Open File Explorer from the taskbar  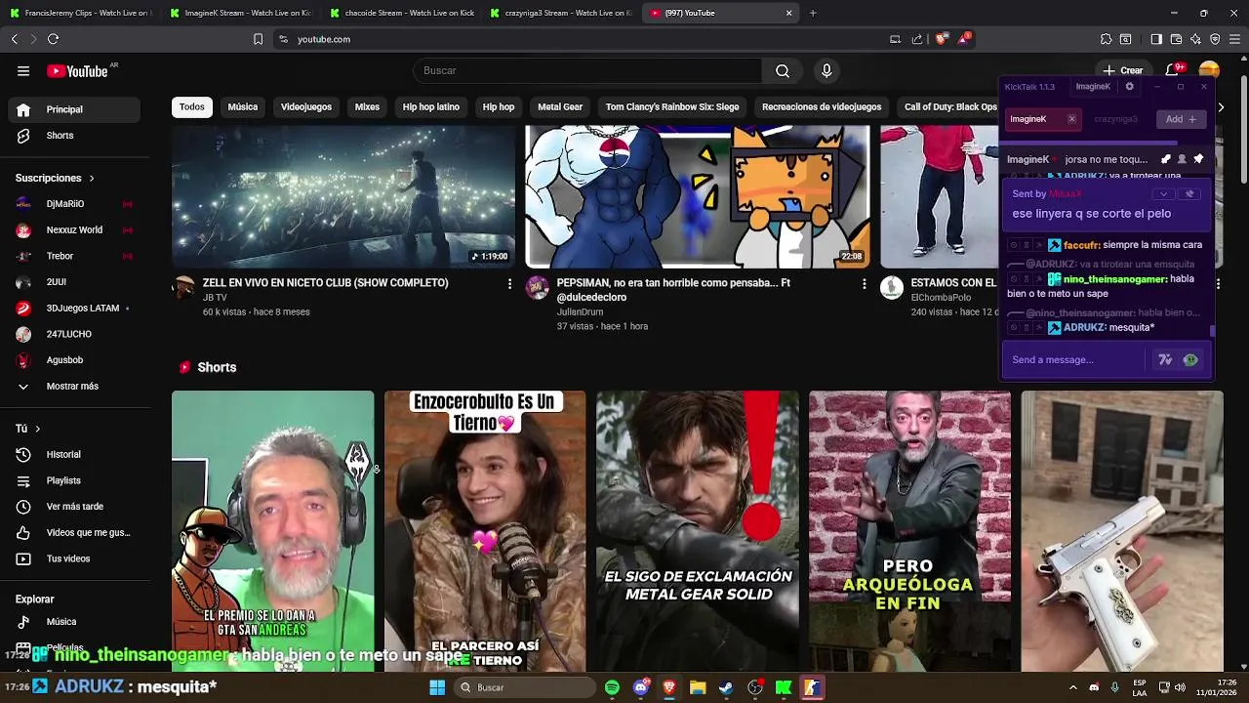[698, 687]
